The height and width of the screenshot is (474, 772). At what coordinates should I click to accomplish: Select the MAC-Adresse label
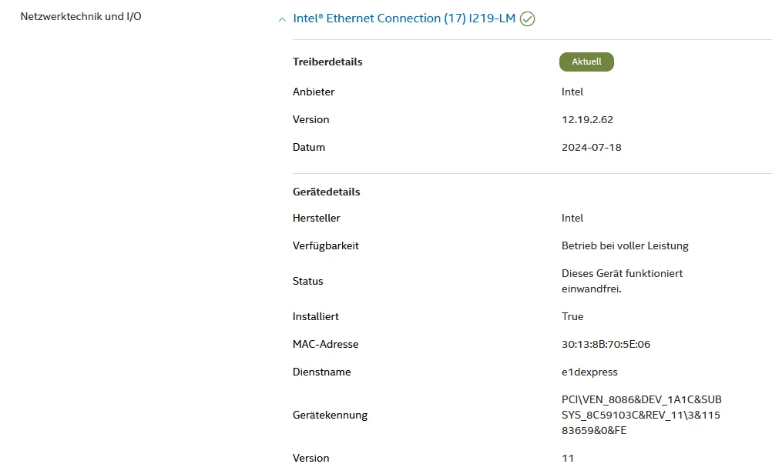click(x=325, y=344)
